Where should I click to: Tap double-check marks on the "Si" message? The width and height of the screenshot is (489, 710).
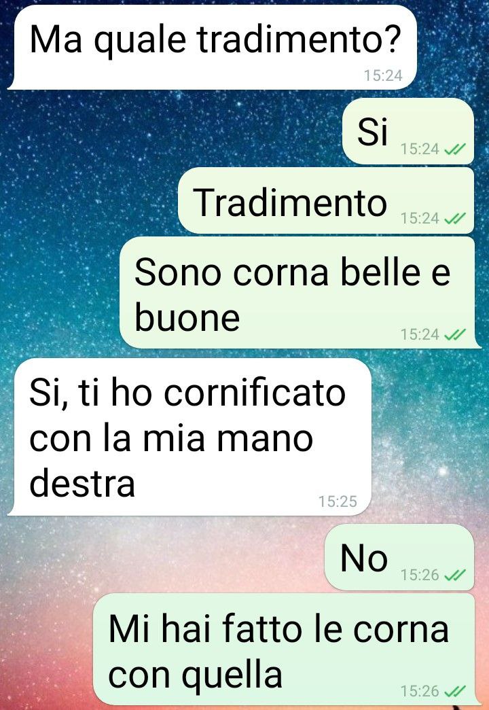click(x=455, y=149)
